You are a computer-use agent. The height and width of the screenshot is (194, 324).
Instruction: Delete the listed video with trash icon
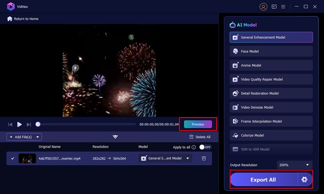(x=204, y=158)
